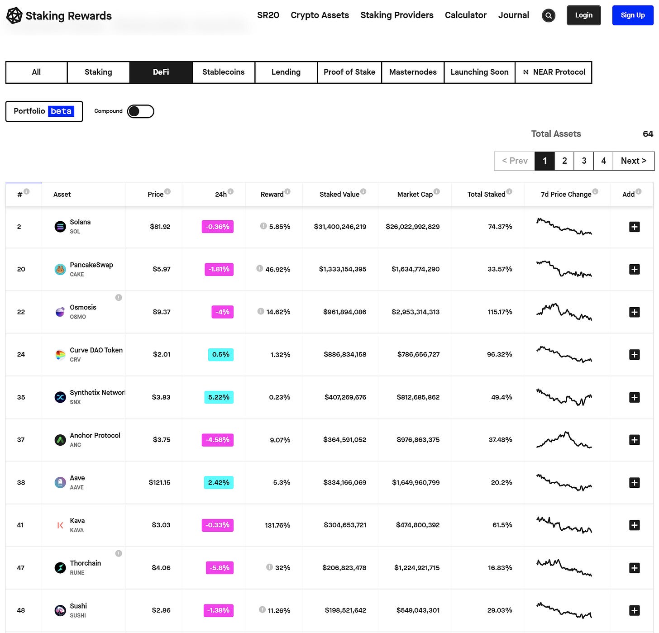The height and width of the screenshot is (633, 659).
Task: Add Thorchain with its plus icon
Action: pyautogui.click(x=634, y=568)
